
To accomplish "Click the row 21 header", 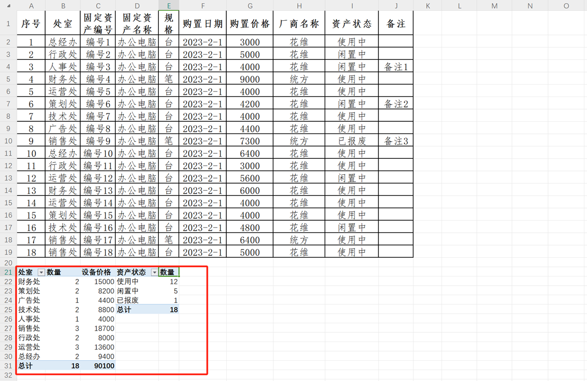I will (x=8, y=272).
